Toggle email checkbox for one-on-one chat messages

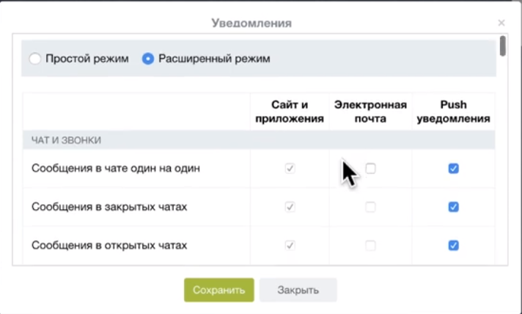(x=371, y=169)
